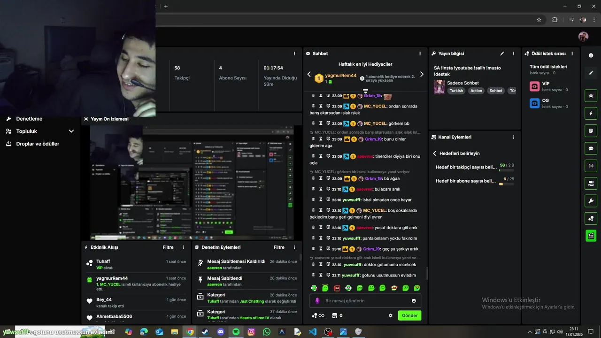601x338 pixels.
Task: Collapse the gift leaderboard handle in chat
Action: click(x=365, y=91)
